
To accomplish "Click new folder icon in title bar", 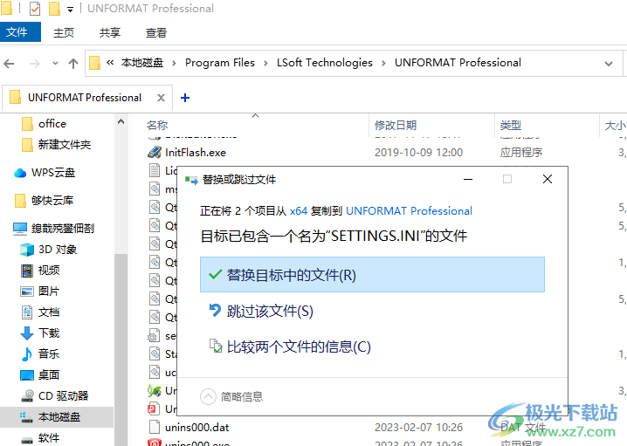I will [54, 9].
